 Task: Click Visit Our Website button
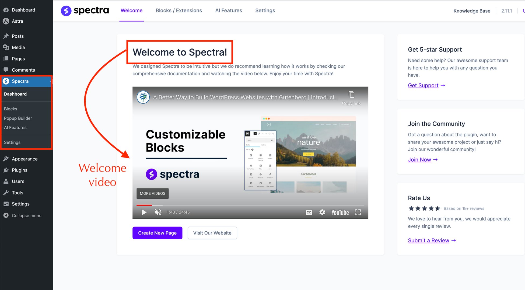(212, 233)
